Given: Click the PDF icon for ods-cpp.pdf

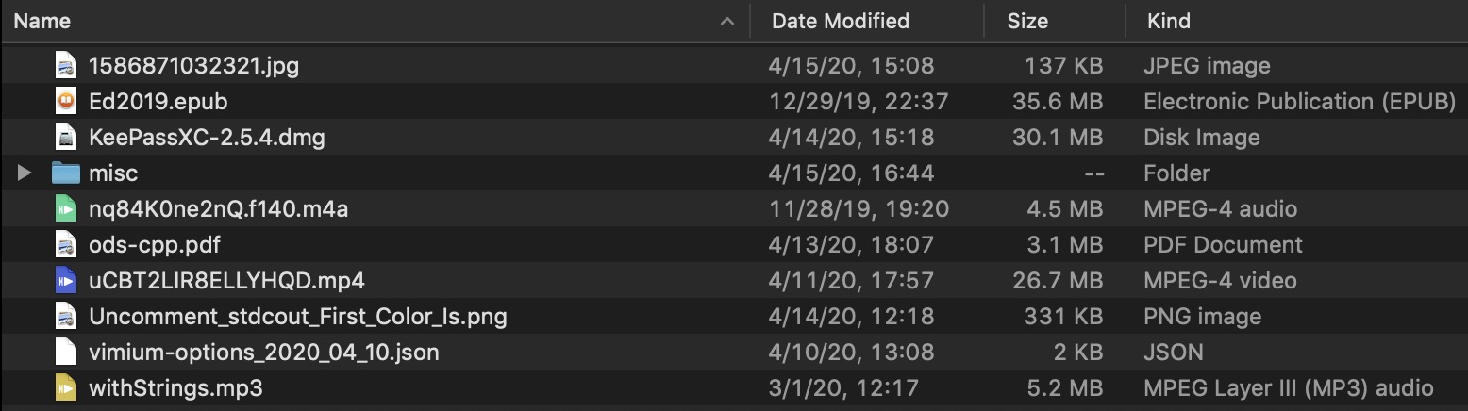Looking at the screenshot, I should coord(65,245).
